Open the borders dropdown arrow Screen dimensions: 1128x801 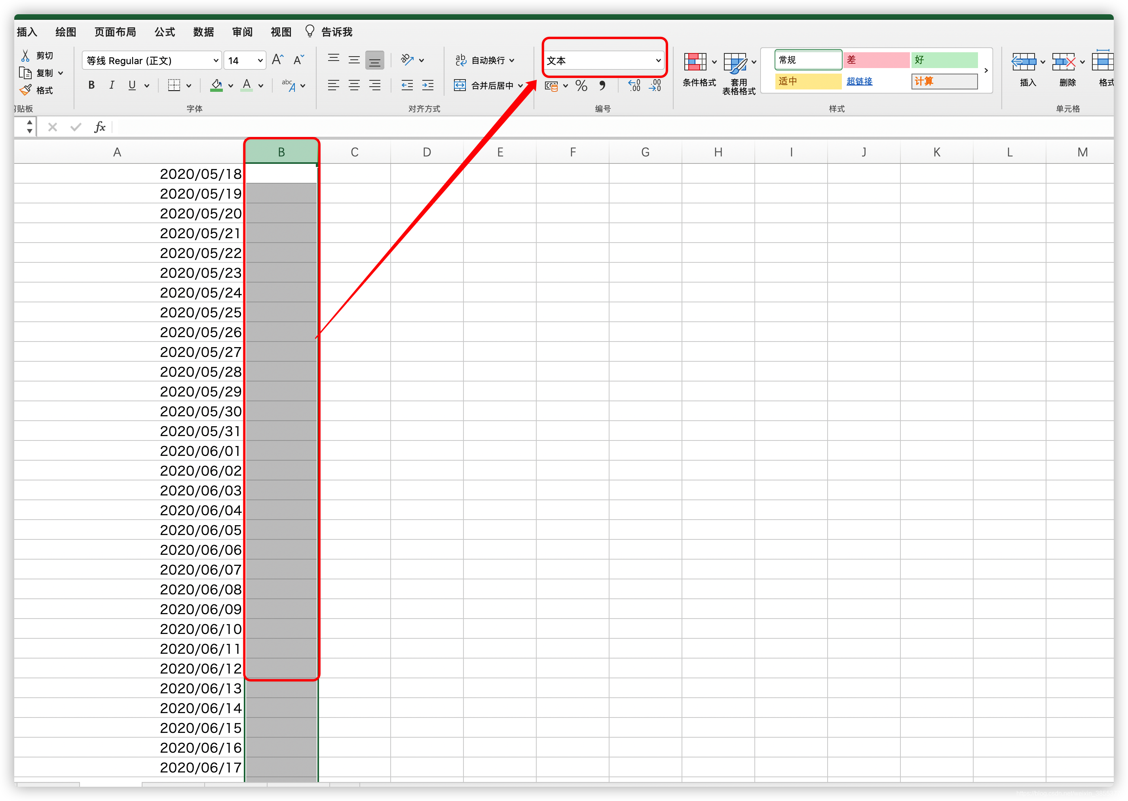(189, 86)
